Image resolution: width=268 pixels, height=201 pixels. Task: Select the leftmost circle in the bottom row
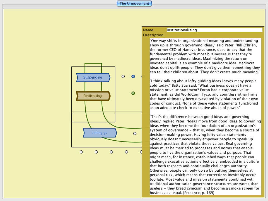click(x=81, y=152)
